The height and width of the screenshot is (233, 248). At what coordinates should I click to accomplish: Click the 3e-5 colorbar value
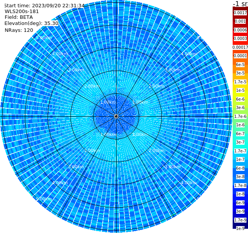click(240, 73)
